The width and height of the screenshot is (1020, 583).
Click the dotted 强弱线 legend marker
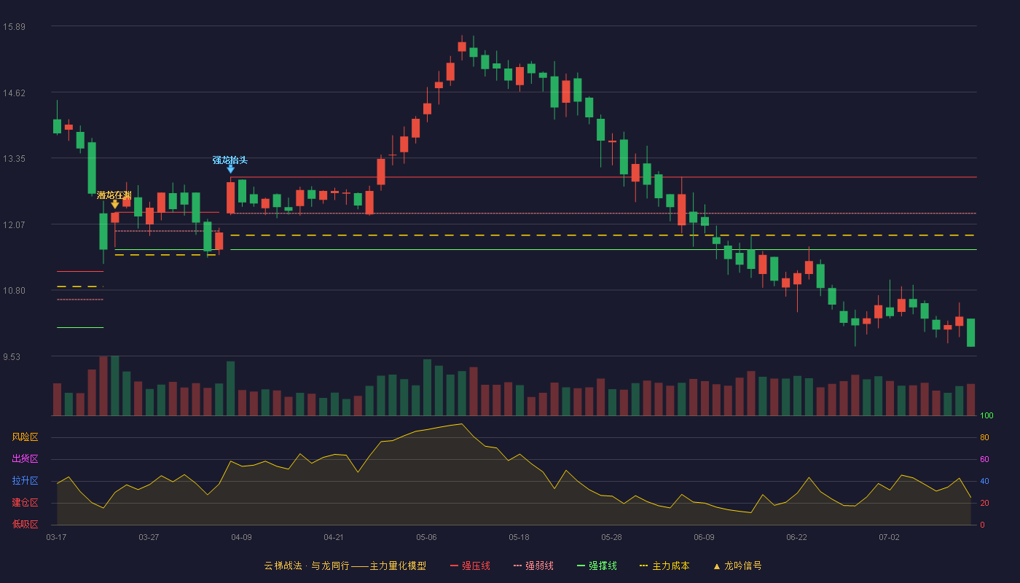[x=517, y=566]
